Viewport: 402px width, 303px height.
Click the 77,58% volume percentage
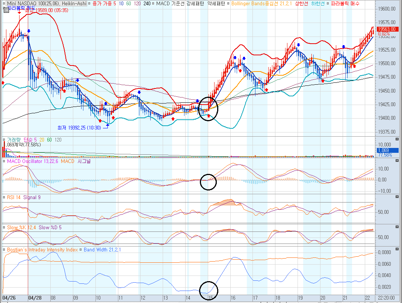pos(385,155)
